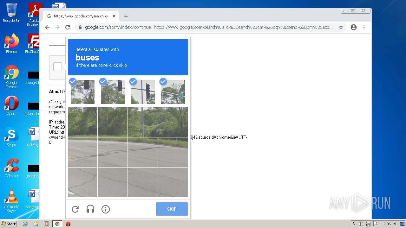Viewport: 406px width, 228px height.
Task: Minimize the Chrome window
Action: click(x=345, y=11)
